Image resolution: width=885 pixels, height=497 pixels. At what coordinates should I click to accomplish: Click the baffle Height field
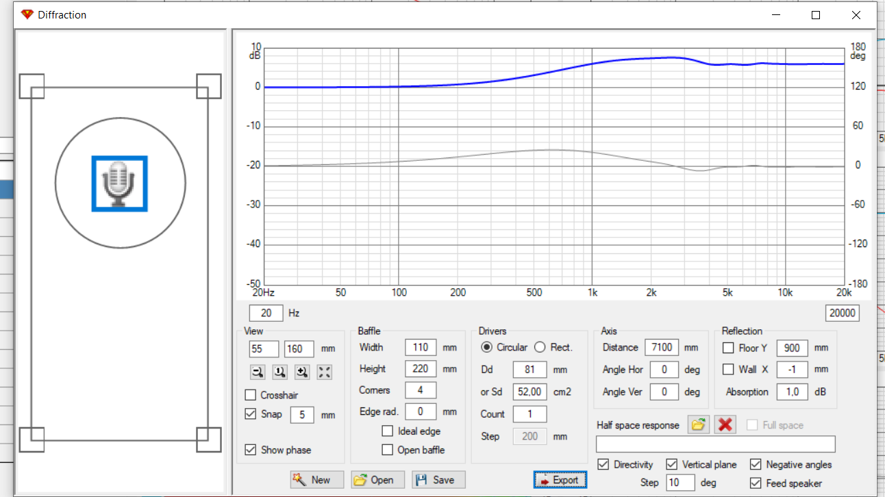(x=421, y=368)
